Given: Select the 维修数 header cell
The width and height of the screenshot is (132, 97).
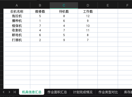Looking at the screenshot, I should (40, 11).
